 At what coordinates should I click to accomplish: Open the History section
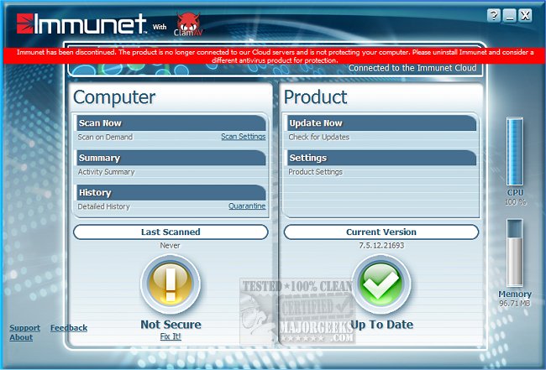pyautogui.click(x=171, y=193)
